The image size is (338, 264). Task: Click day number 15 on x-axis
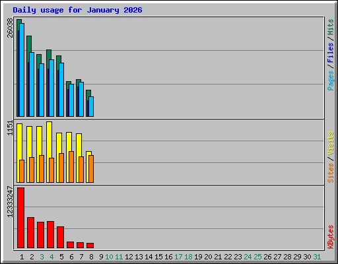[158, 257]
